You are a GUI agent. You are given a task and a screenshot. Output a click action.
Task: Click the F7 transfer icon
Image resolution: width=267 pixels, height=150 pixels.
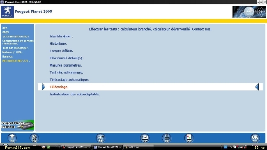[x=145, y=138]
